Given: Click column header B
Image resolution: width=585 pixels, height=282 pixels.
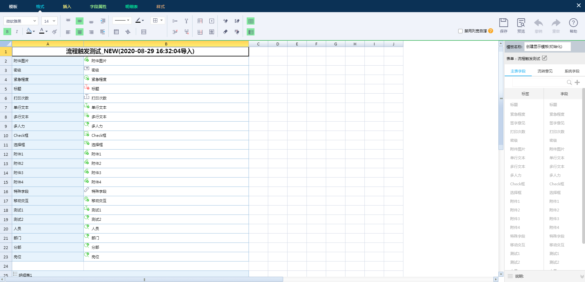Looking at the screenshot, I should coord(166,44).
